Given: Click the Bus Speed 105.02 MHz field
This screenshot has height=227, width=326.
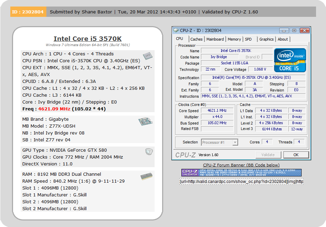Looking at the screenshot, I should click(x=217, y=123).
